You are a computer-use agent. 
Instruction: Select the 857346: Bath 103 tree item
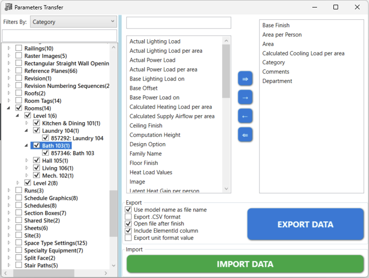pyautogui.click(x=73, y=153)
